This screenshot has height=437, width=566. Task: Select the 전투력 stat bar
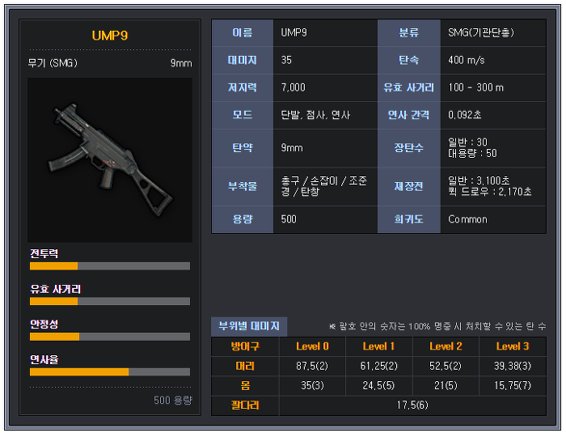(x=110, y=266)
